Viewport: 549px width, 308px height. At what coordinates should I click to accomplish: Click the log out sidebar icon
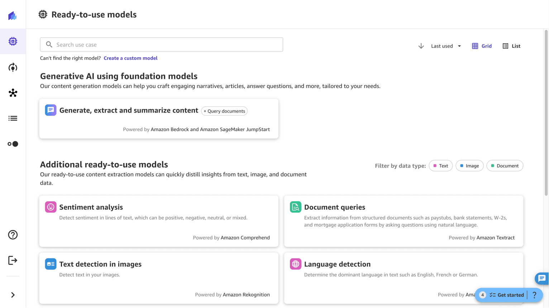pos(13,260)
